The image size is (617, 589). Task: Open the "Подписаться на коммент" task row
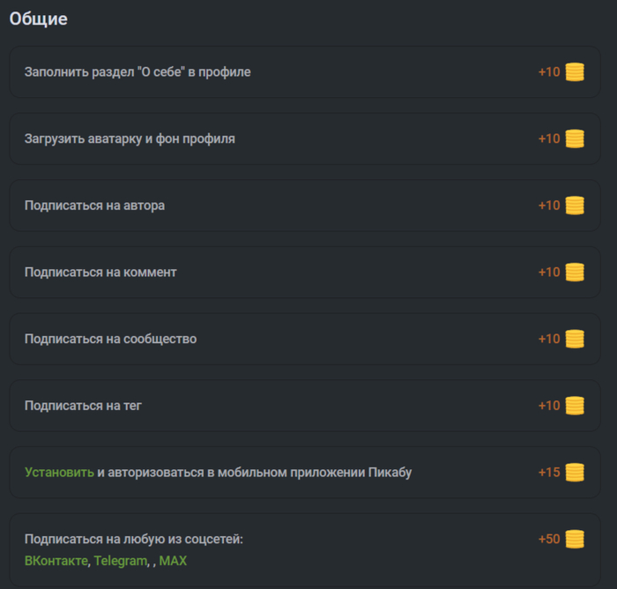[x=100, y=272]
